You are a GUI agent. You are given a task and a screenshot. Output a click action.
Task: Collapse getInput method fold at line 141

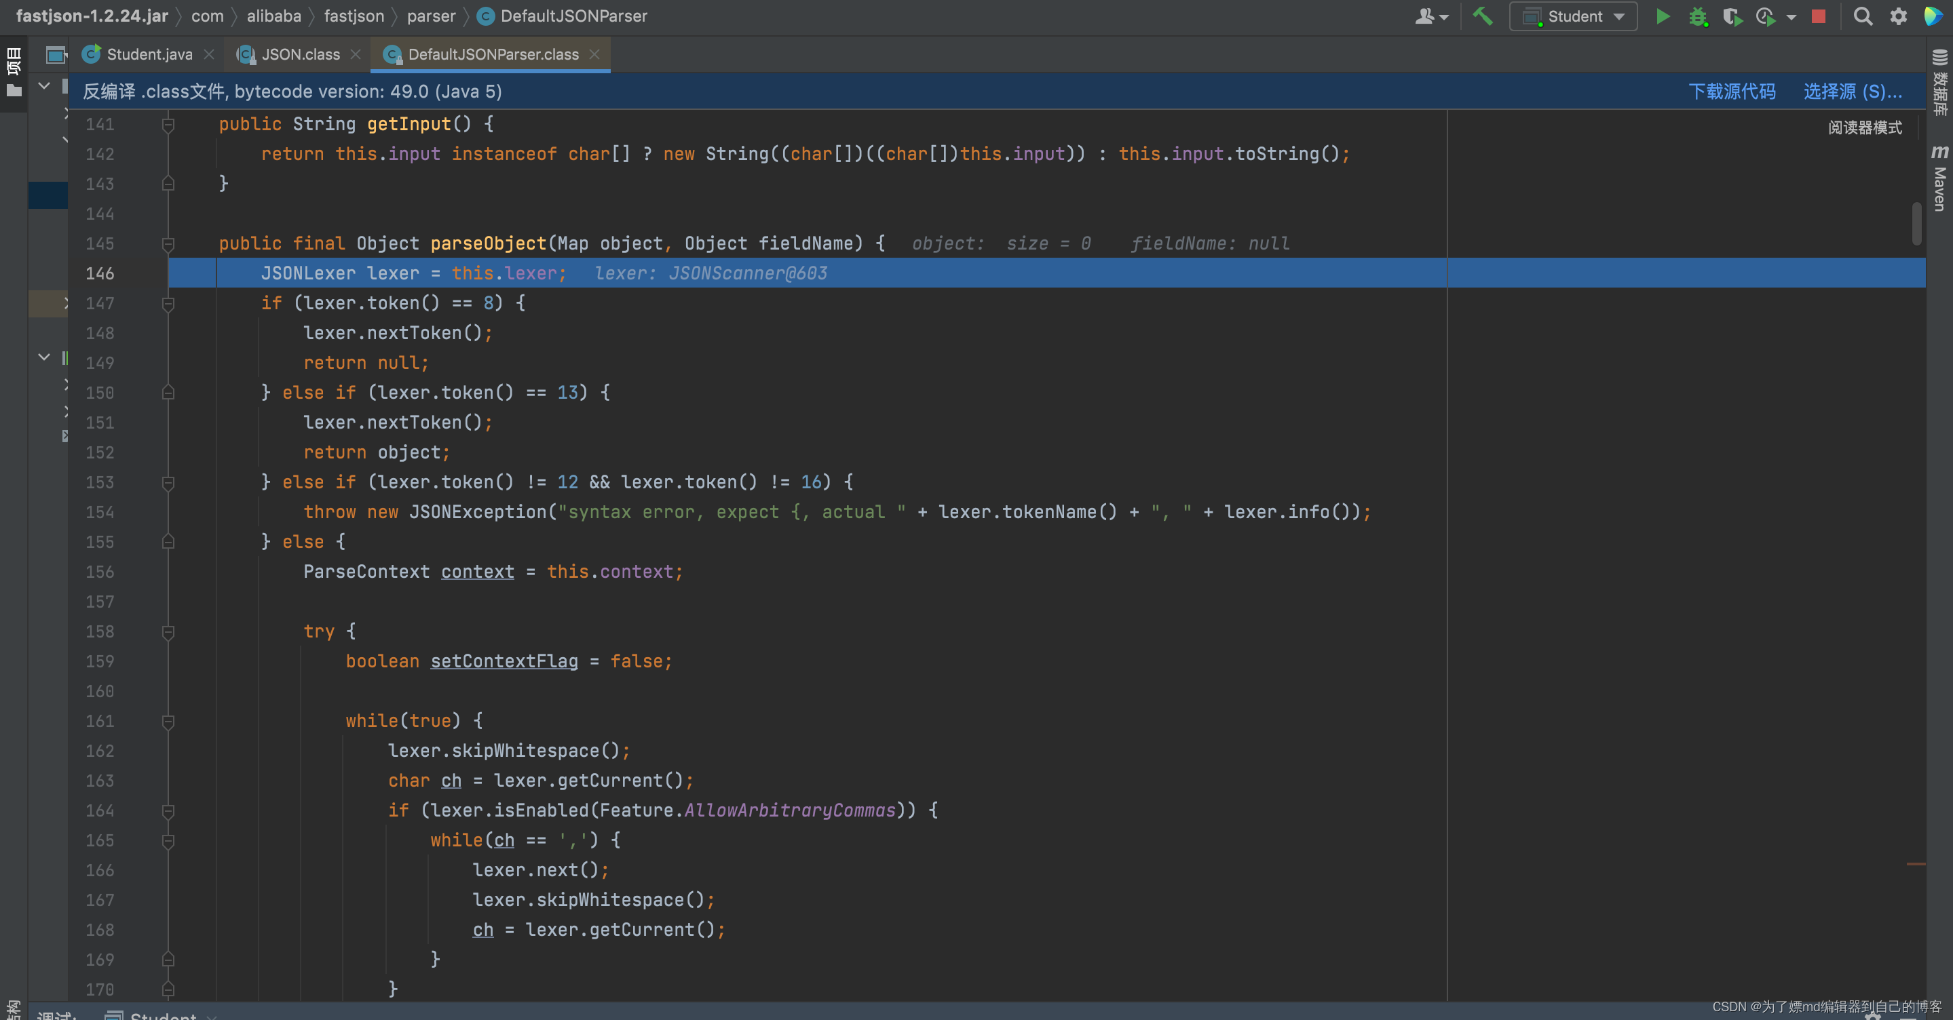(168, 124)
